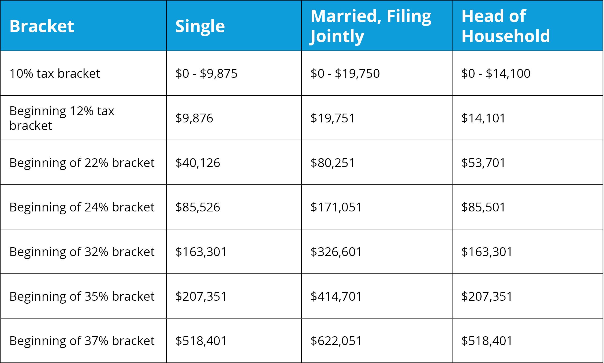604x363 pixels.
Task: Click the $19,751 cell
Action: click(333, 118)
